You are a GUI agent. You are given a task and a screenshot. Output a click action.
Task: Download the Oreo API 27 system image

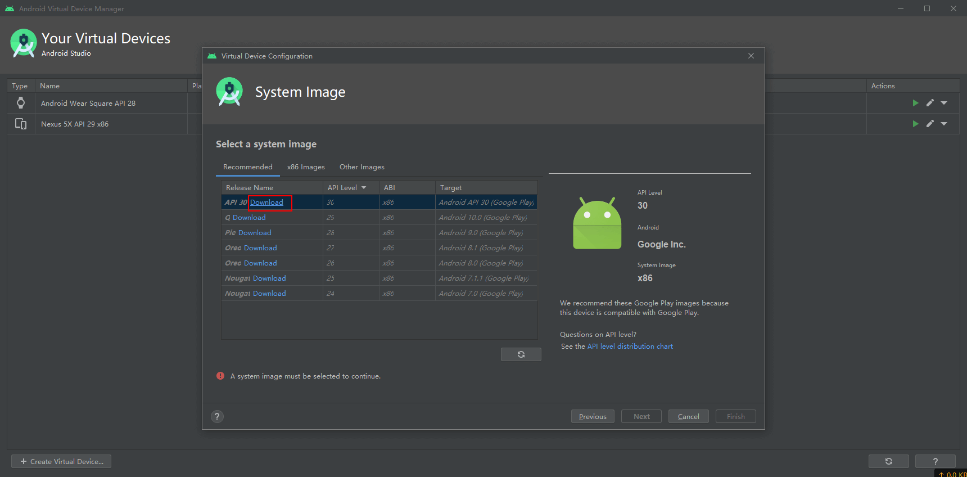pyautogui.click(x=260, y=248)
